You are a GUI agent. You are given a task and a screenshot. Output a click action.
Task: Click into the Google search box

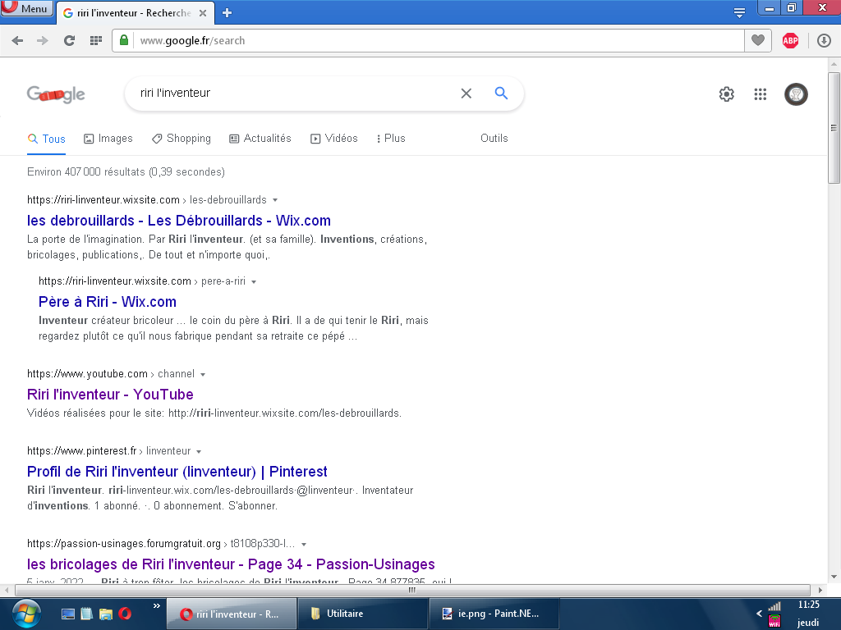point(292,94)
